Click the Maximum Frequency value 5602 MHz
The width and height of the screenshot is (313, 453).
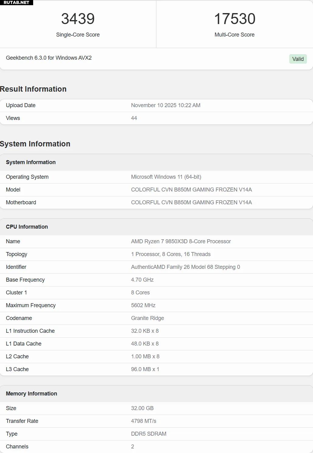pos(143,305)
